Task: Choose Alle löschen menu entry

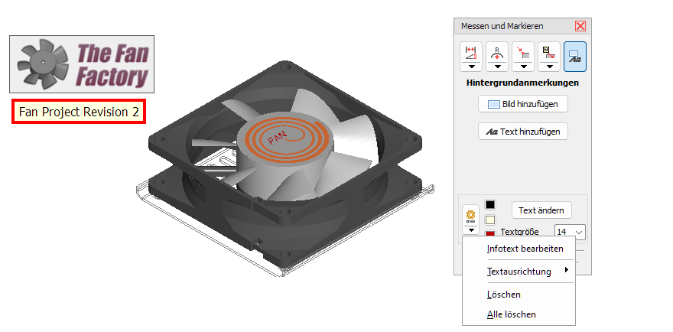Action: (x=511, y=314)
